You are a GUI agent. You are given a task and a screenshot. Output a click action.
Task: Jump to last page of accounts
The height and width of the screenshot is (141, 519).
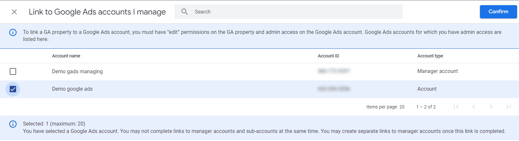point(508,107)
